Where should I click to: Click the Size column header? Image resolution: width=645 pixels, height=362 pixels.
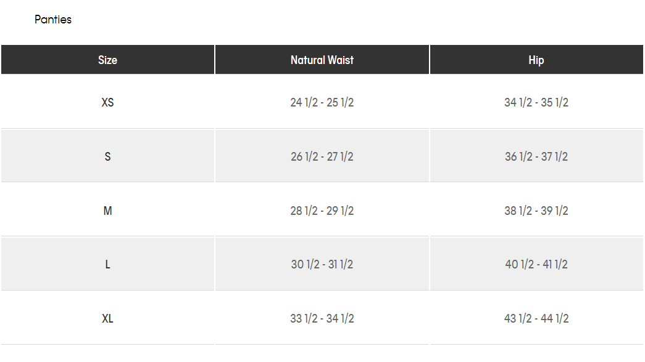(107, 60)
